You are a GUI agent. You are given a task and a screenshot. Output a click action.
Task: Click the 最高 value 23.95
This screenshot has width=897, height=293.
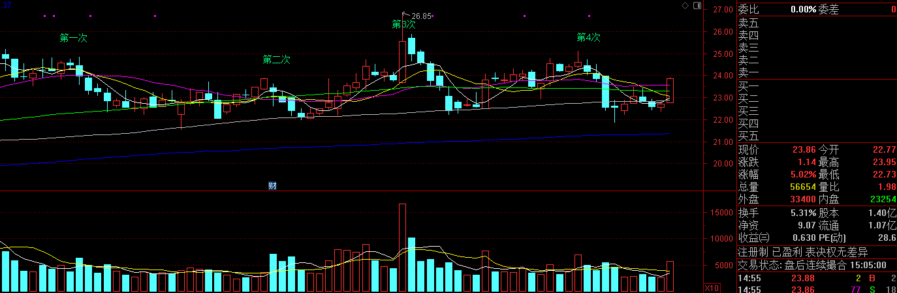tap(884, 162)
